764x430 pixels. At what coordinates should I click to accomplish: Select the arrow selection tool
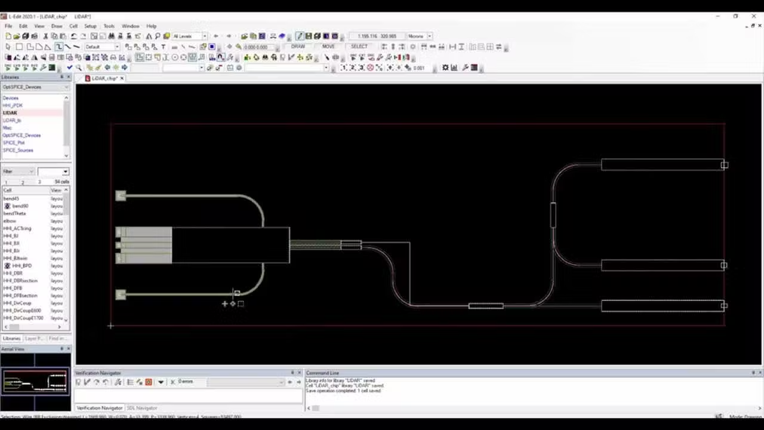pyautogui.click(x=8, y=47)
